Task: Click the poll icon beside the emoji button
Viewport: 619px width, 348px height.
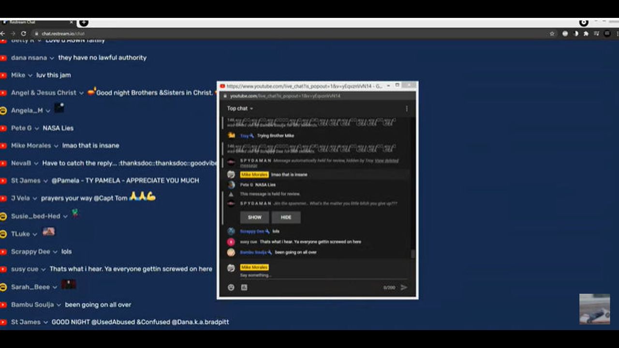Action: pos(244,288)
